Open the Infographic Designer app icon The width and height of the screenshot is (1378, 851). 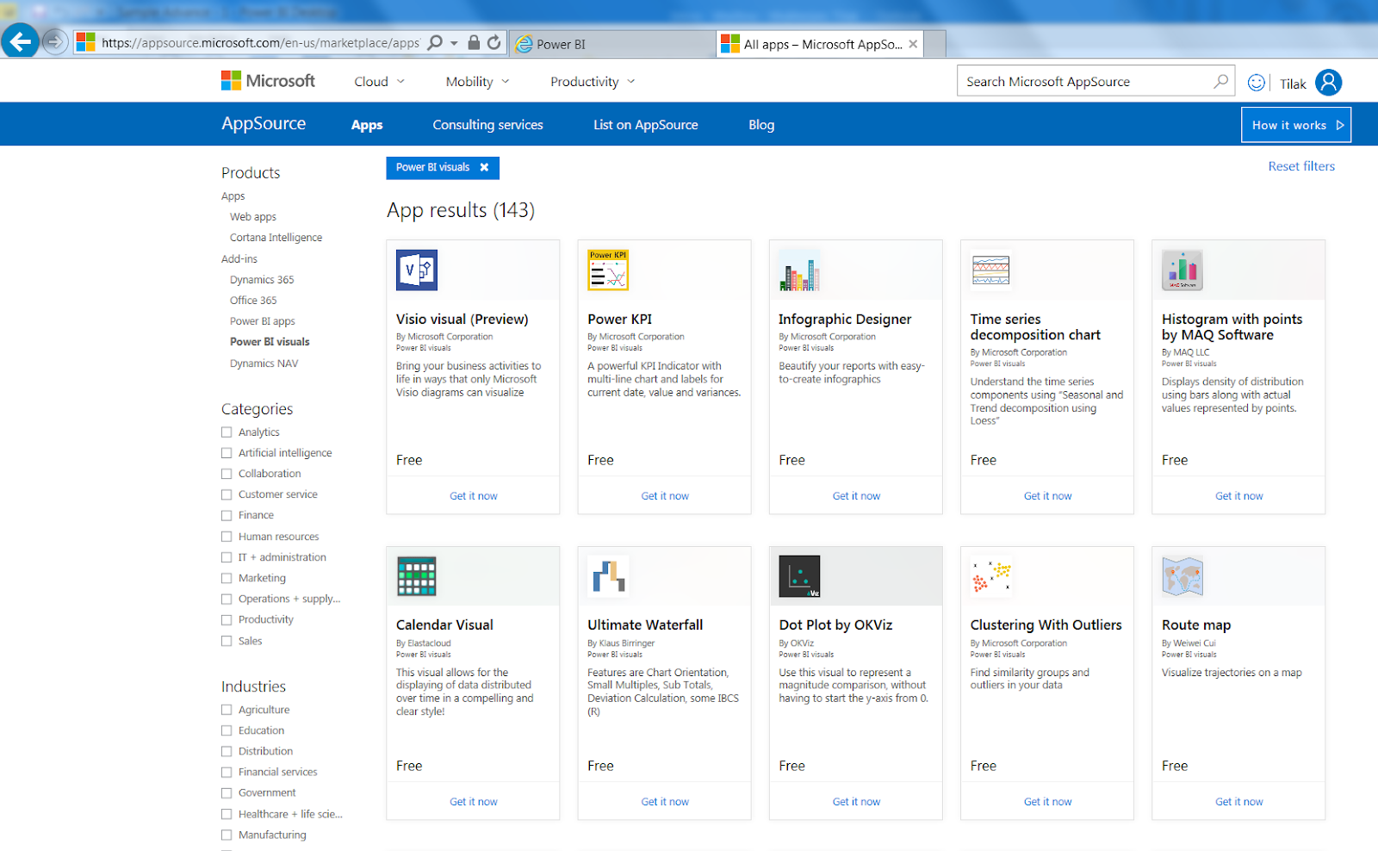tap(799, 270)
